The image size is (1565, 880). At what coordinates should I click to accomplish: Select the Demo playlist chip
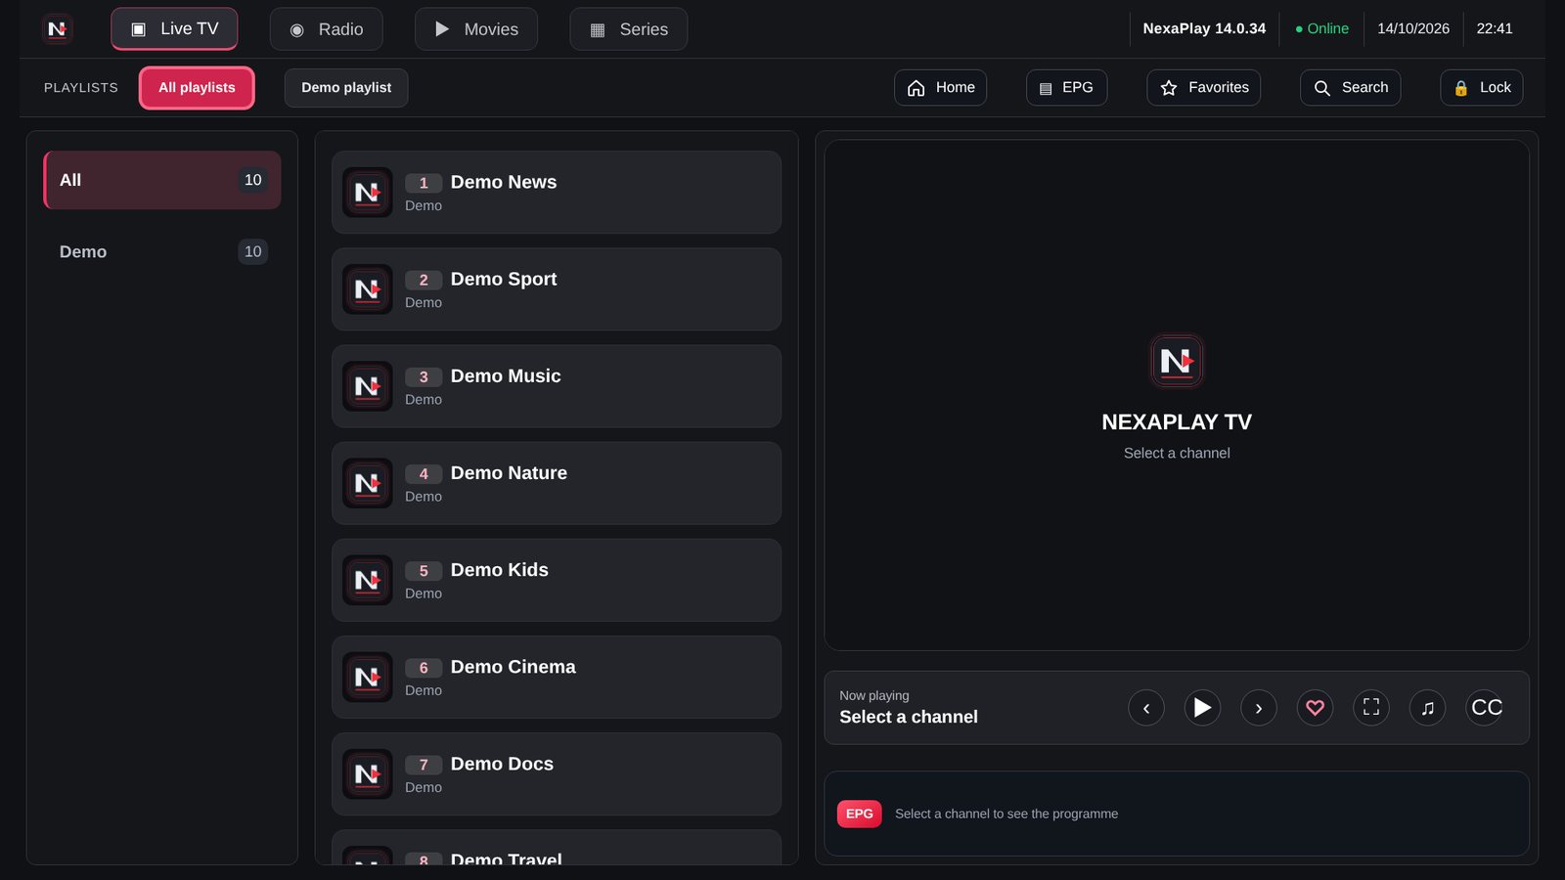[346, 88]
